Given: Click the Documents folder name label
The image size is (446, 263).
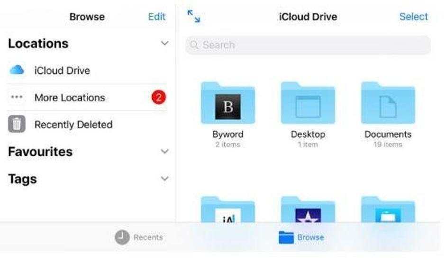Looking at the screenshot, I should point(388,134).
